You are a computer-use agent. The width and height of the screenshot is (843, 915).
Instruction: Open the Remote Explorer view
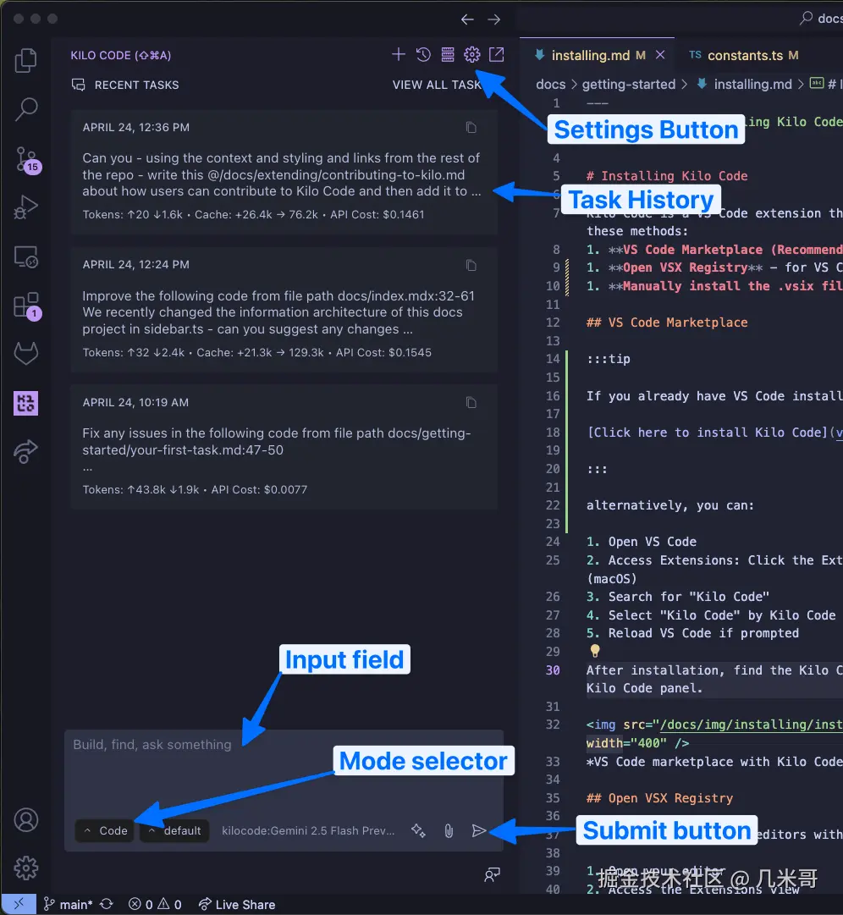click(25, 256)
